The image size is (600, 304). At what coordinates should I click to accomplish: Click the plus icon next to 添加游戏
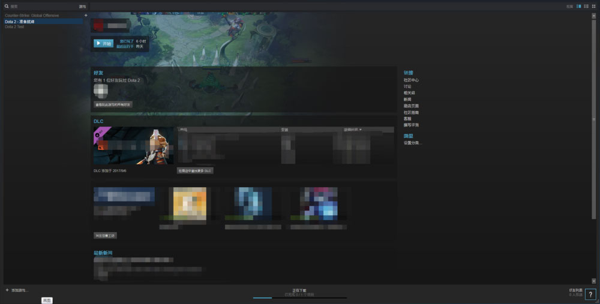tap(7, 290)
